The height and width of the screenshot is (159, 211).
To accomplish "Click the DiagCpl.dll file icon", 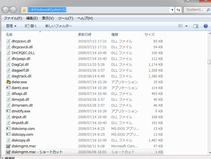I will (x=8, y=64).
